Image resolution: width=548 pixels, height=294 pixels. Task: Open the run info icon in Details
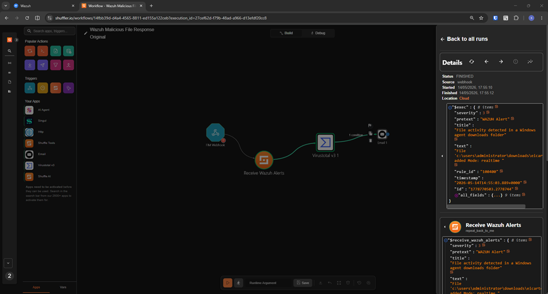(515, 62)
